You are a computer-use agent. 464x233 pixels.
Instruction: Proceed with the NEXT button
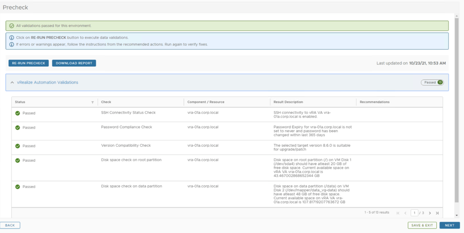(x=449, y=225)
